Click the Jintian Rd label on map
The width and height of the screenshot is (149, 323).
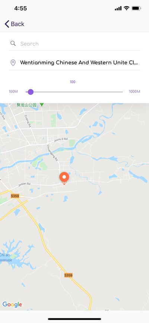24,184
